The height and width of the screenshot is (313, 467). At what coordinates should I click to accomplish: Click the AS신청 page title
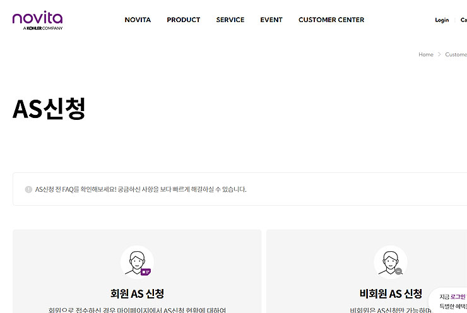(x=49, y=109)
